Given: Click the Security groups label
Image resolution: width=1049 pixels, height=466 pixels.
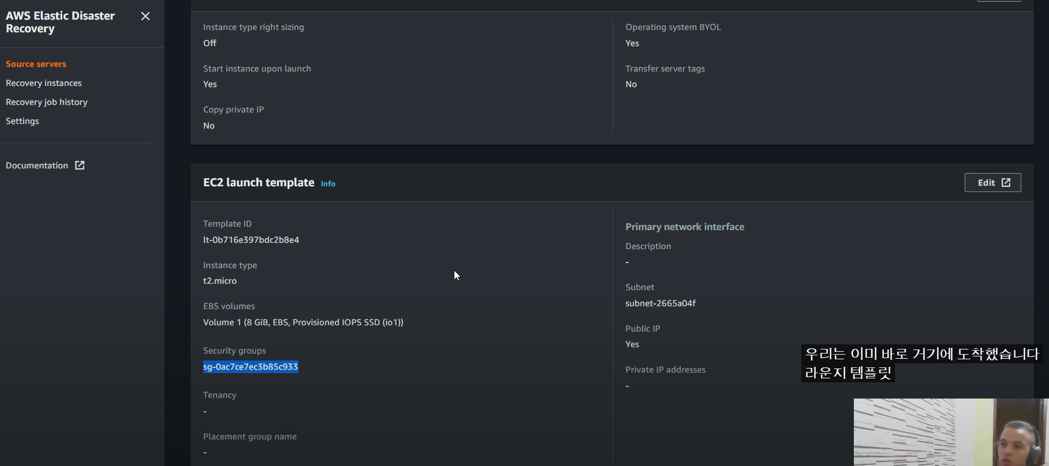Looking at the screenshot, I should pos(234,351).
